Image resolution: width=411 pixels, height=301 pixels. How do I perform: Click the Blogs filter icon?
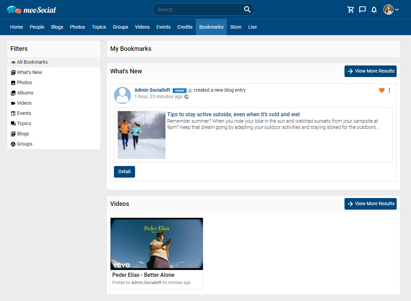point(13,134)
